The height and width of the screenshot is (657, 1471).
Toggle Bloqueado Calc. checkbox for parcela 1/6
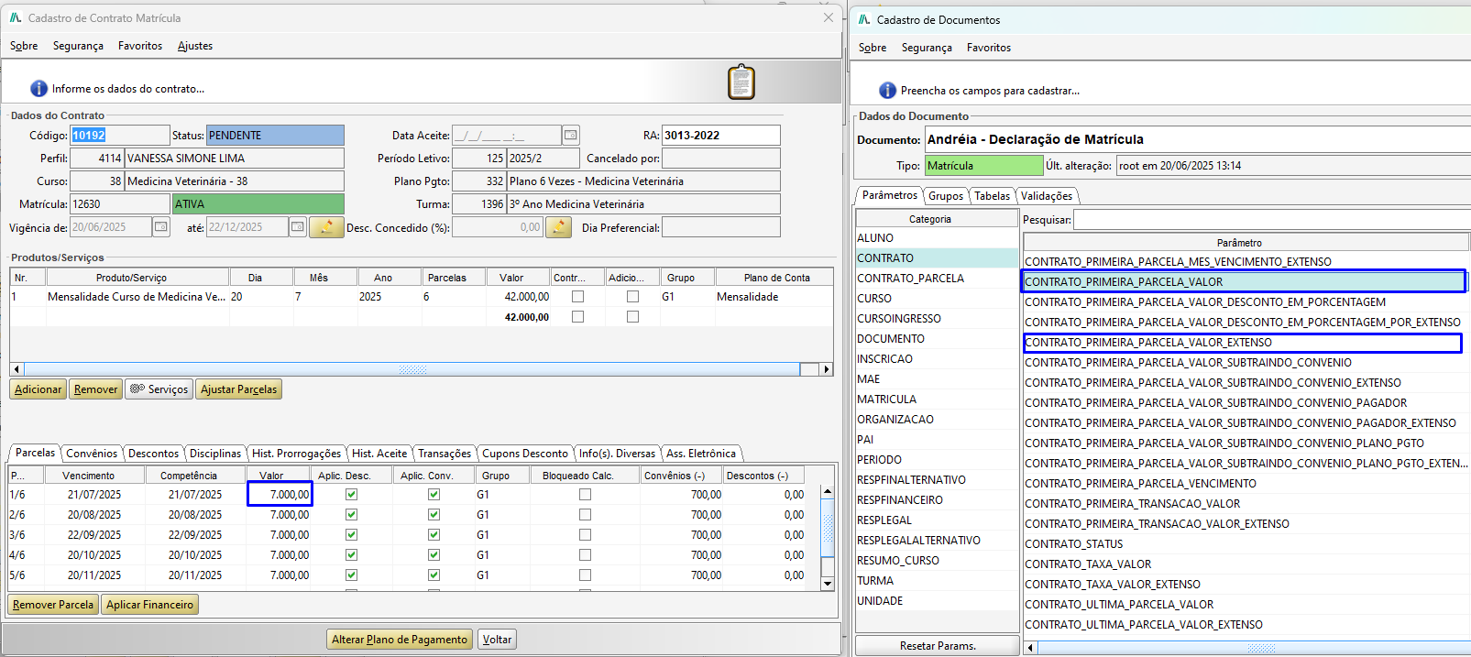(x=585, y=495)
